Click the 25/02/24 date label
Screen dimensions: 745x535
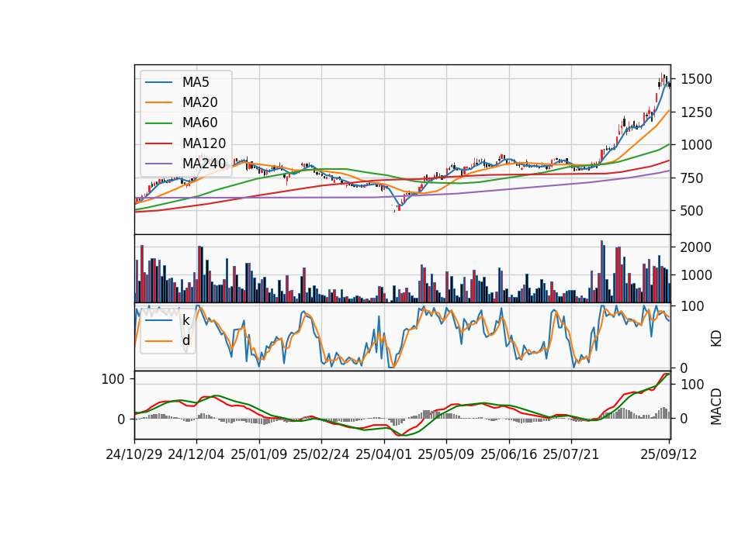pos(321,454)
